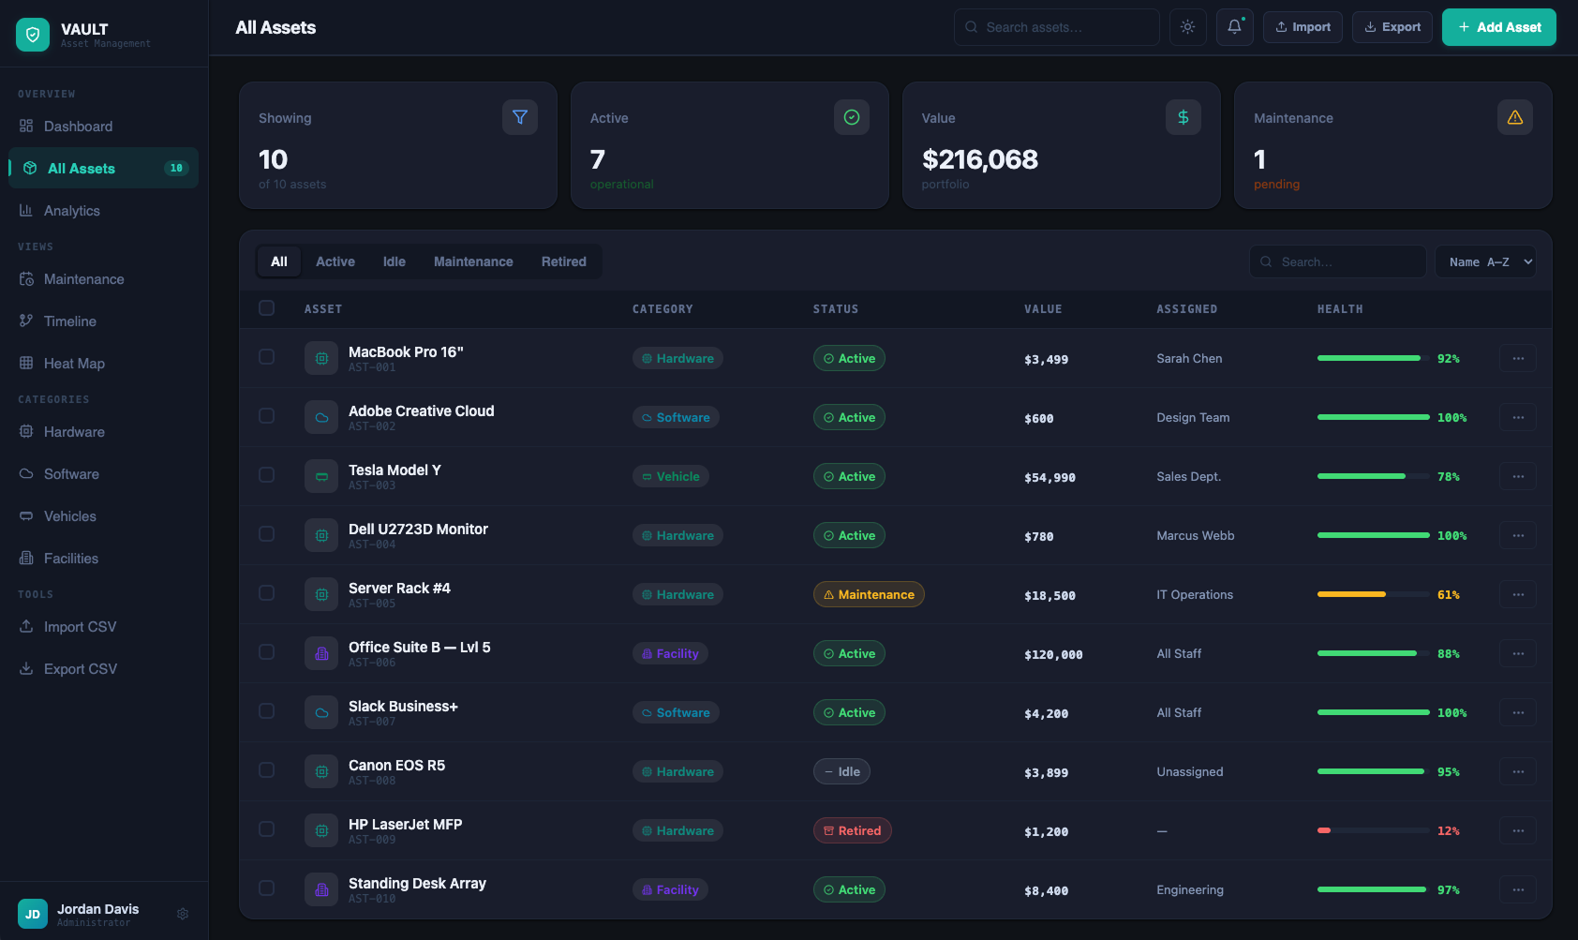
Task: Open the Name A–Z sort dropdown
Action: (x=1485, y=262)
